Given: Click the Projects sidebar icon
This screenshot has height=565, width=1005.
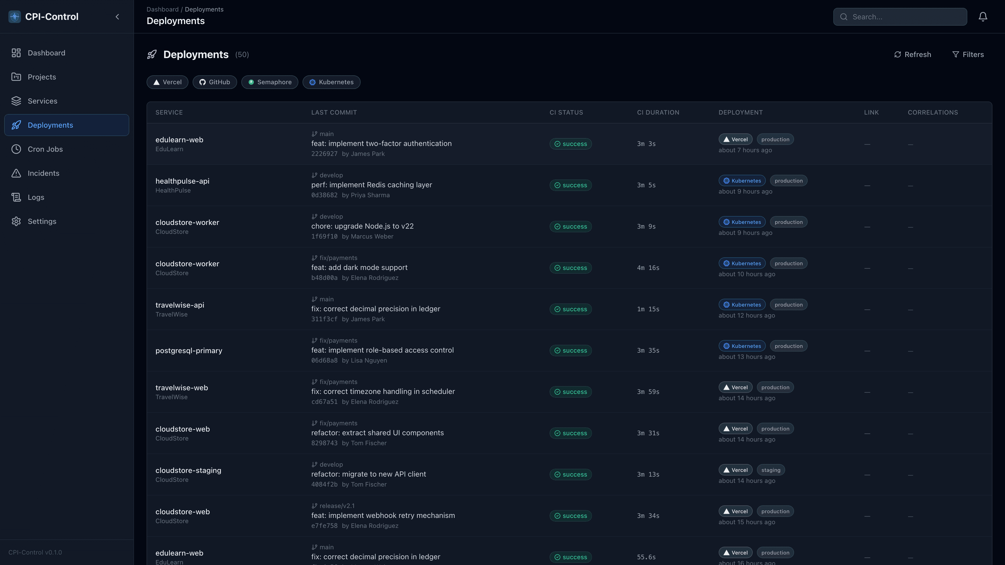Looking at the screenshot, I should 16,77.
